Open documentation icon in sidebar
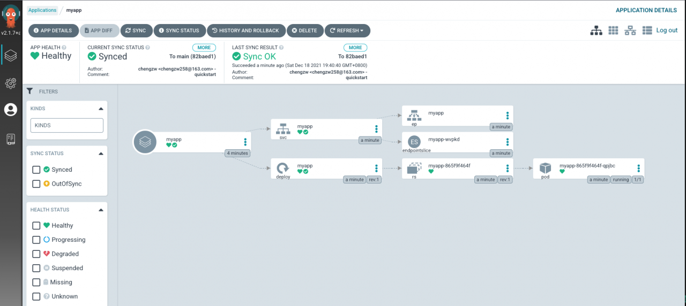The height and width of the screenshot is (306, 686). tap(11, 139)
